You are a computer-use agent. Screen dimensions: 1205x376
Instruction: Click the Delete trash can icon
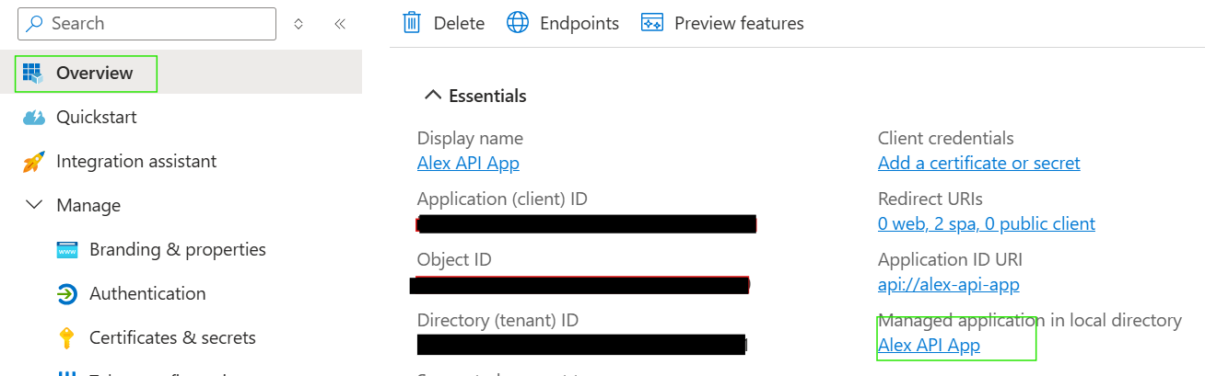tap(413, 23)
